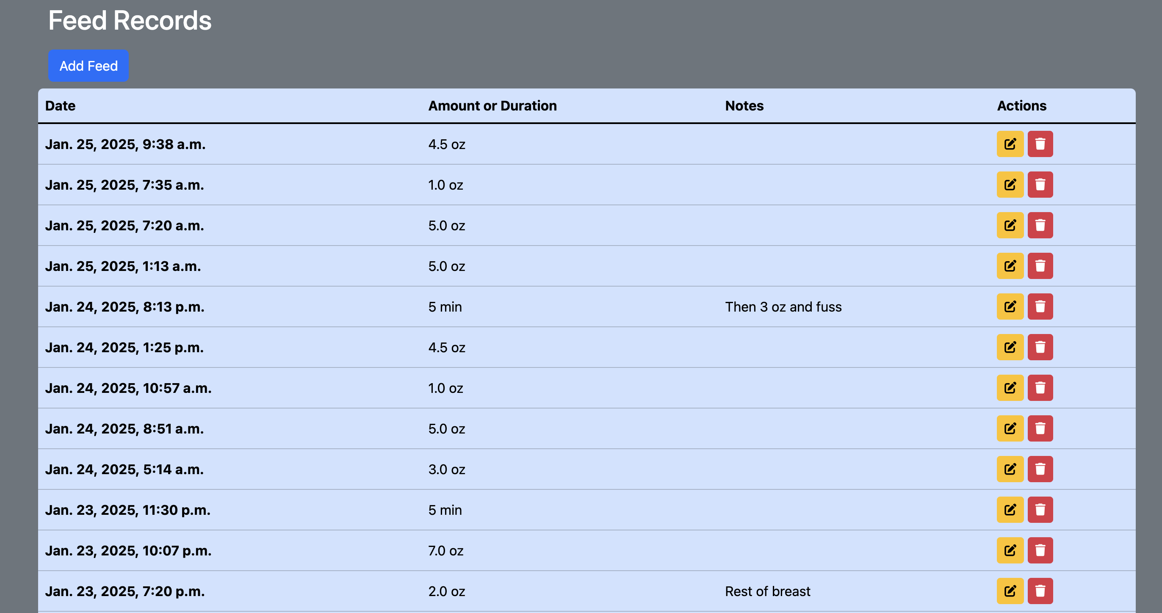Select the Notes column header
Image resolution: width=1162 pixels, height=613 pixels.
744,105
